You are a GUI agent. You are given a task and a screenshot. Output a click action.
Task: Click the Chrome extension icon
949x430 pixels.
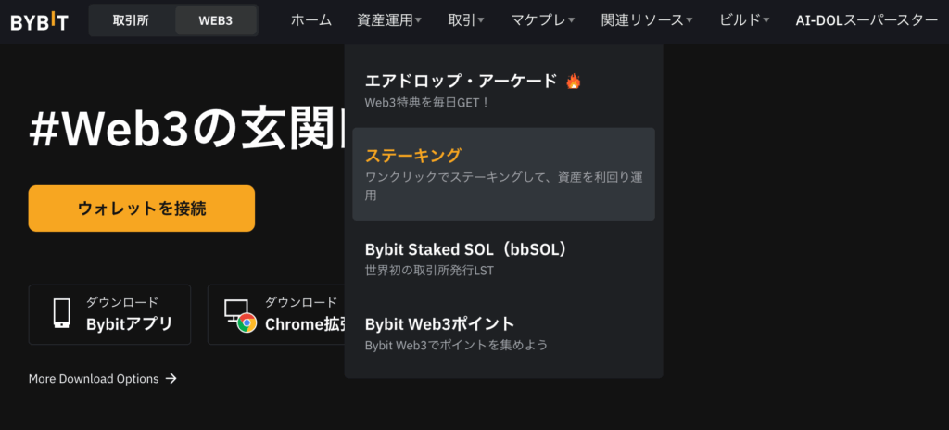click(x=240, y=315)
